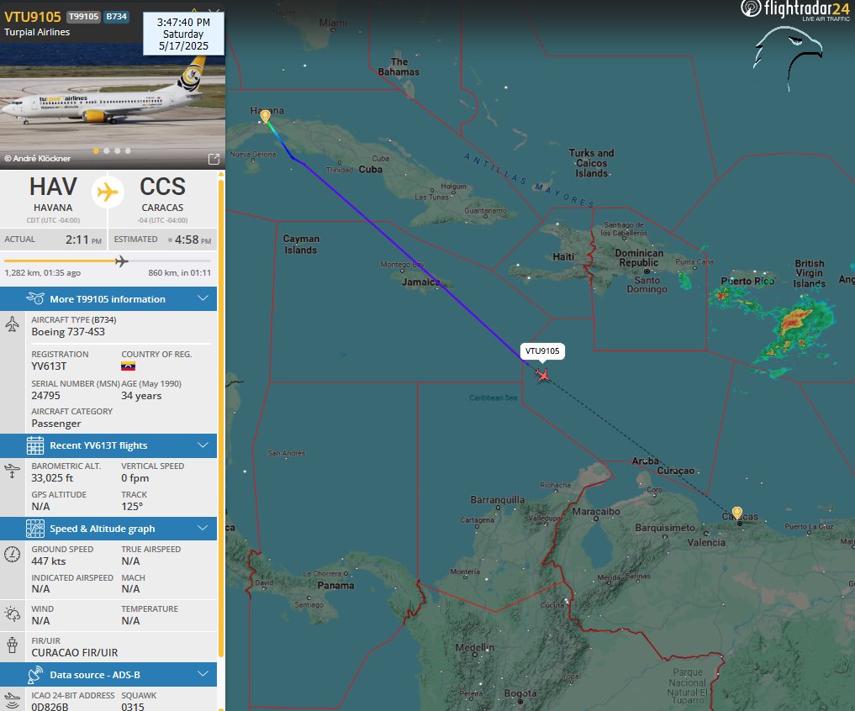855x711 pixels.
Task: Click the Barranquilla city label on map
Action: point(498,499)
